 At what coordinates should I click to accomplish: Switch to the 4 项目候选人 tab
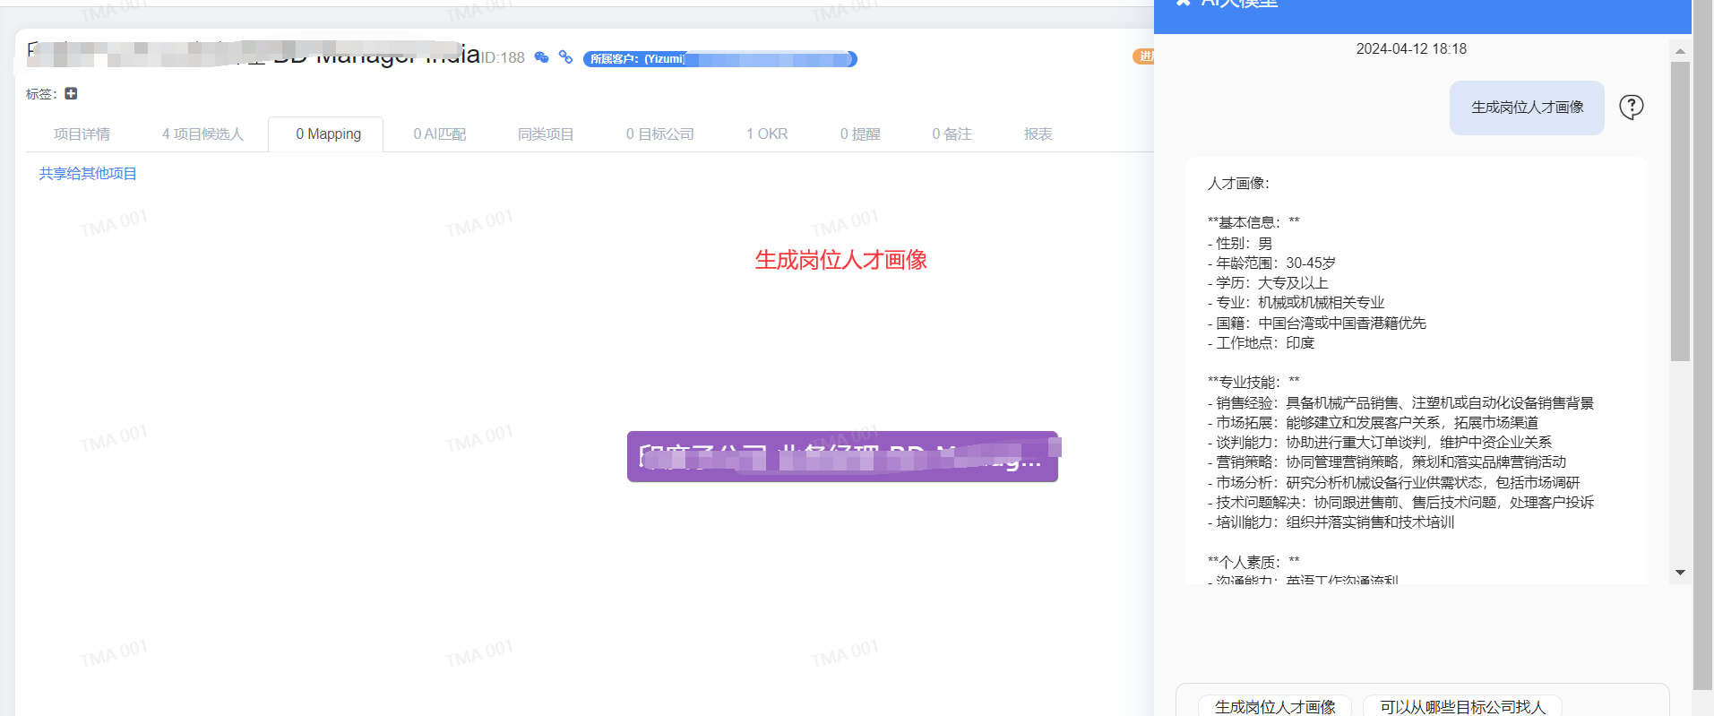[202, 134]
